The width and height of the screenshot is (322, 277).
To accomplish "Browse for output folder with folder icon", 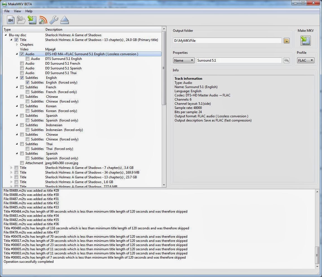I will pos(287,41).
